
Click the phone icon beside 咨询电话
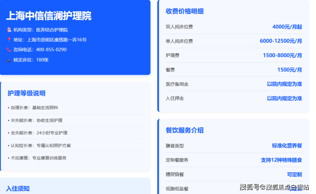click(9, 50)
